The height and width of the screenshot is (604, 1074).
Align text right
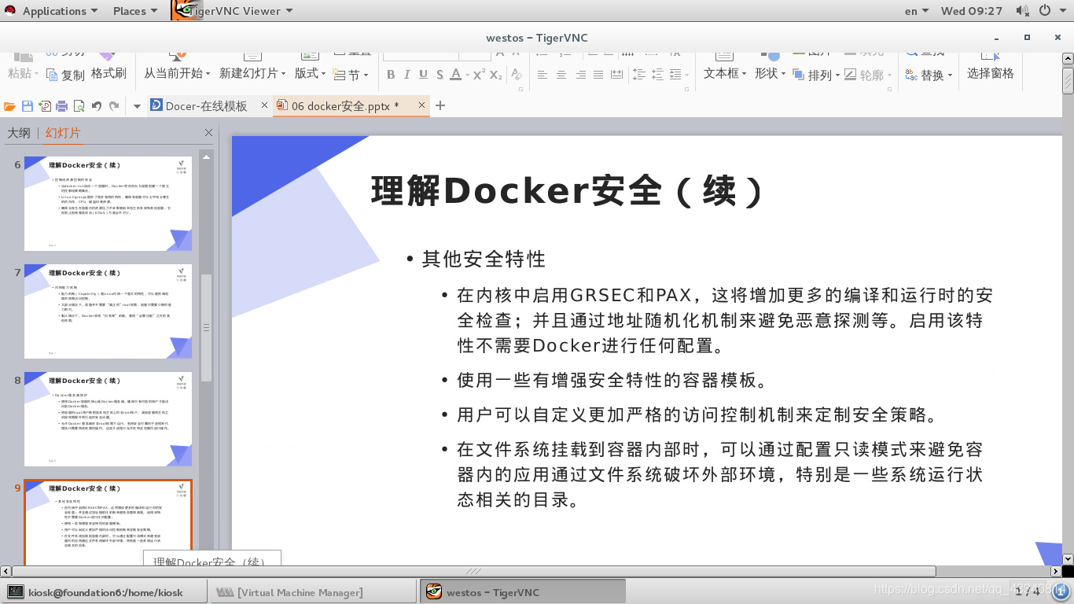pyautogui.click(x=580, y=75)
